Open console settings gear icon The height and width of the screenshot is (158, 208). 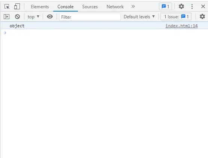pos(202,16)
